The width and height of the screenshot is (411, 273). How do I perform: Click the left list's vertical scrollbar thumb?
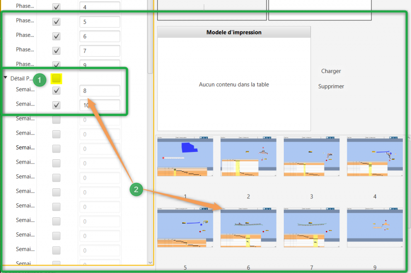pos(150,37)
